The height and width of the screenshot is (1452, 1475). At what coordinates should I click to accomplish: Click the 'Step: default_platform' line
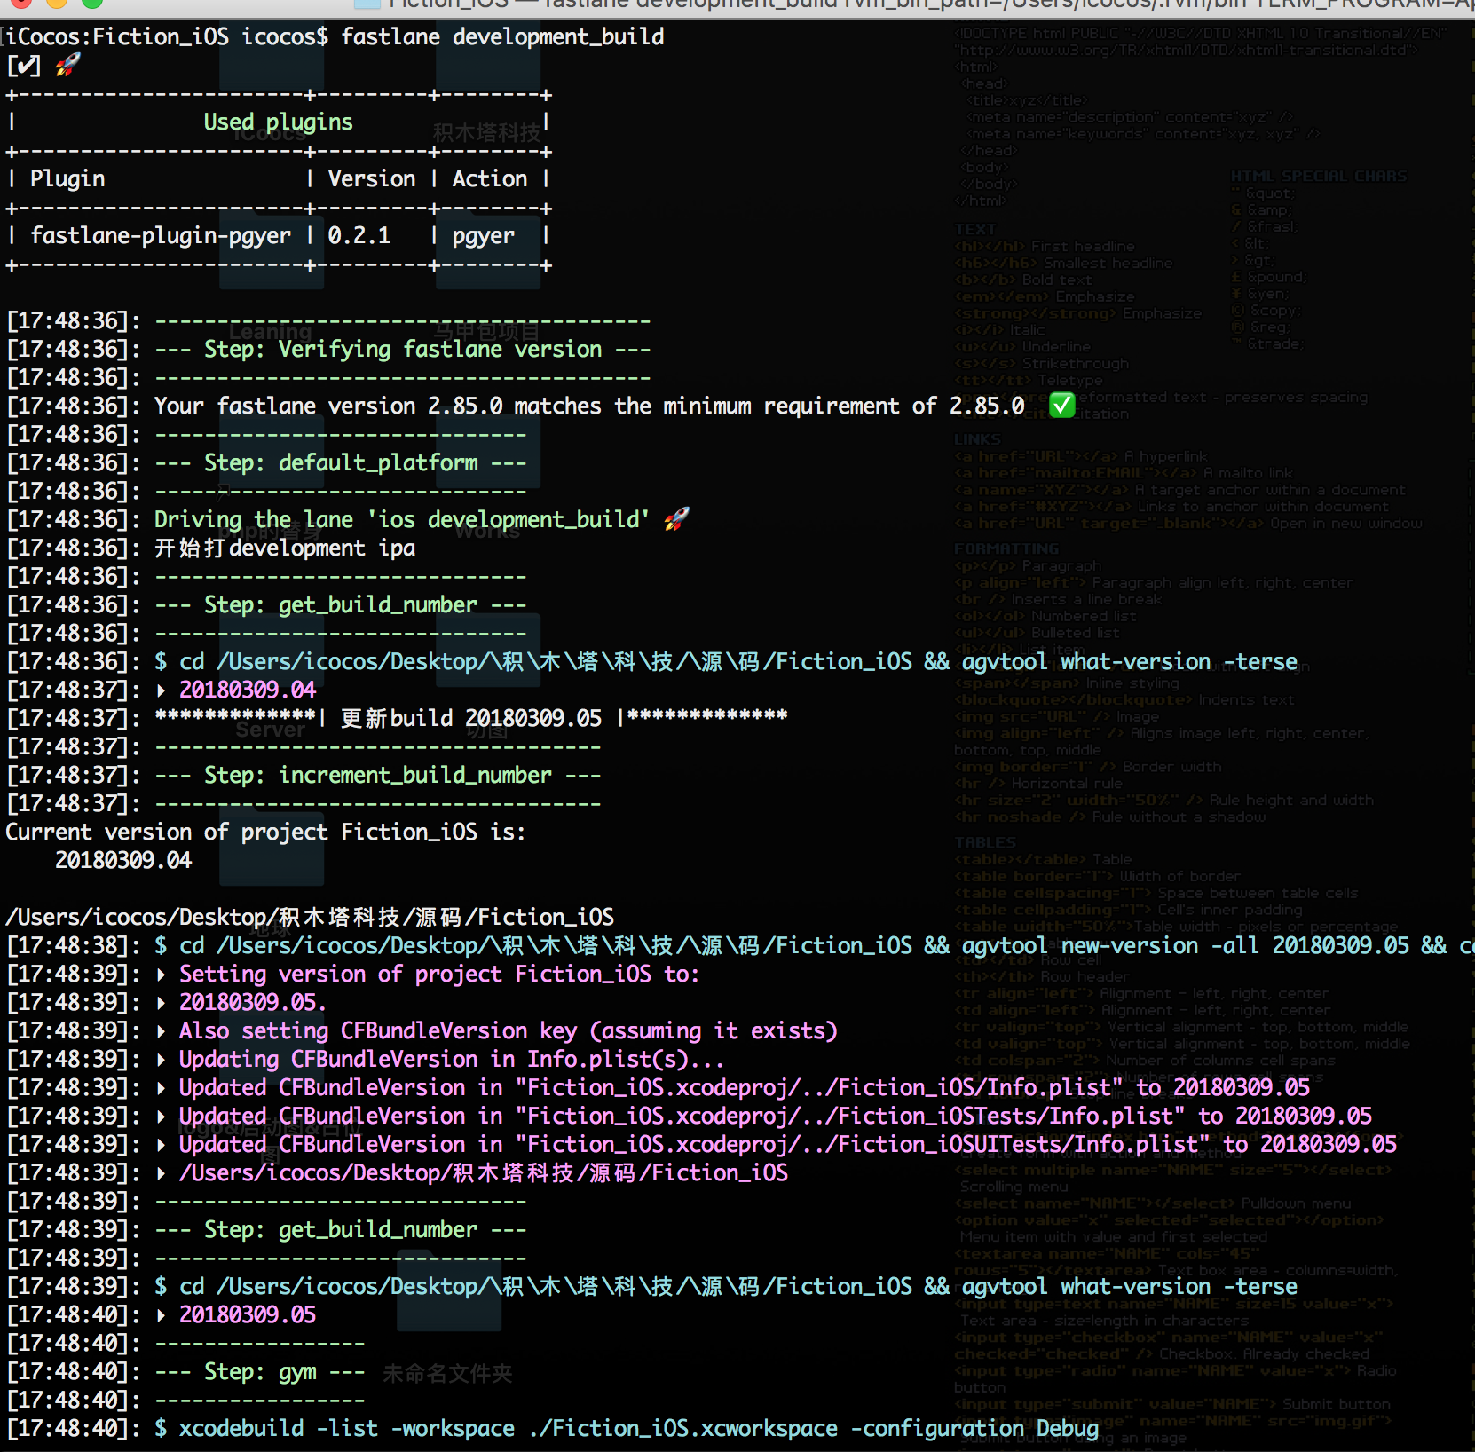pyautogui.click(x=341, y=463)
